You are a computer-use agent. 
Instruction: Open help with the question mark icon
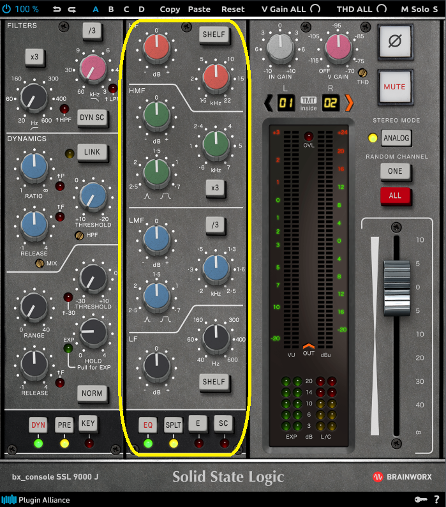pos(436,499)
